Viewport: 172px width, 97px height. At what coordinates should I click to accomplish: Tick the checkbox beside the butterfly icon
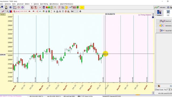coord(156,86)
